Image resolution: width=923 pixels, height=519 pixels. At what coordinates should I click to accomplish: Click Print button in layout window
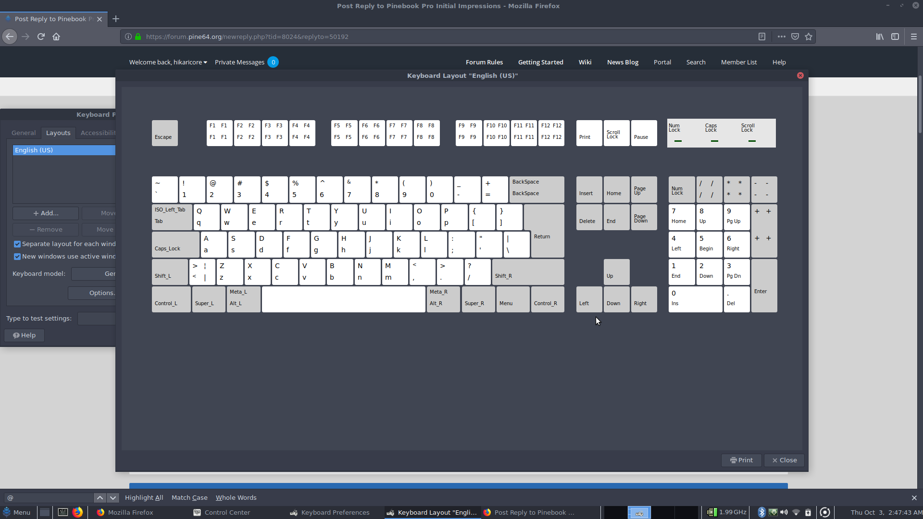tap(741, 460)
